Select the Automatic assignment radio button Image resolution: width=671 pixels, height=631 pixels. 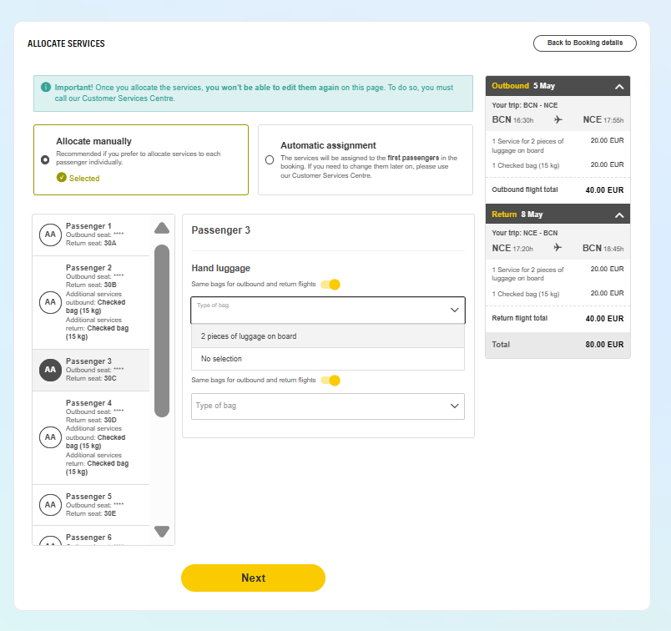[269, 159]
